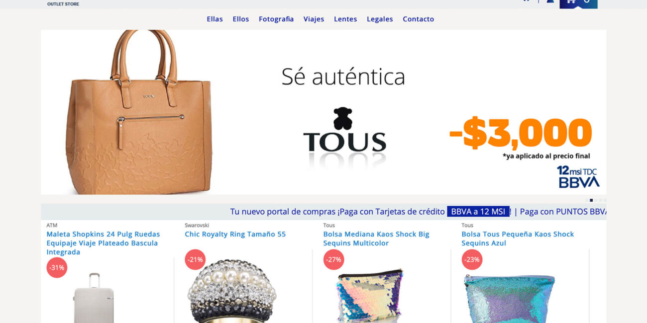
Task: Select the active dark carousel indicator dot
Action: [591, 200]
